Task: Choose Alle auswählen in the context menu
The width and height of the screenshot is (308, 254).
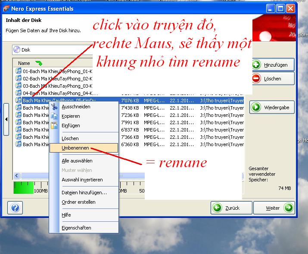Action: coord(77,161)
